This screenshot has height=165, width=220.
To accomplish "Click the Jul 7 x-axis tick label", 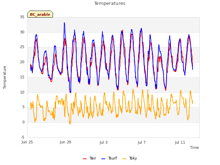I will (x=142, y=142).
